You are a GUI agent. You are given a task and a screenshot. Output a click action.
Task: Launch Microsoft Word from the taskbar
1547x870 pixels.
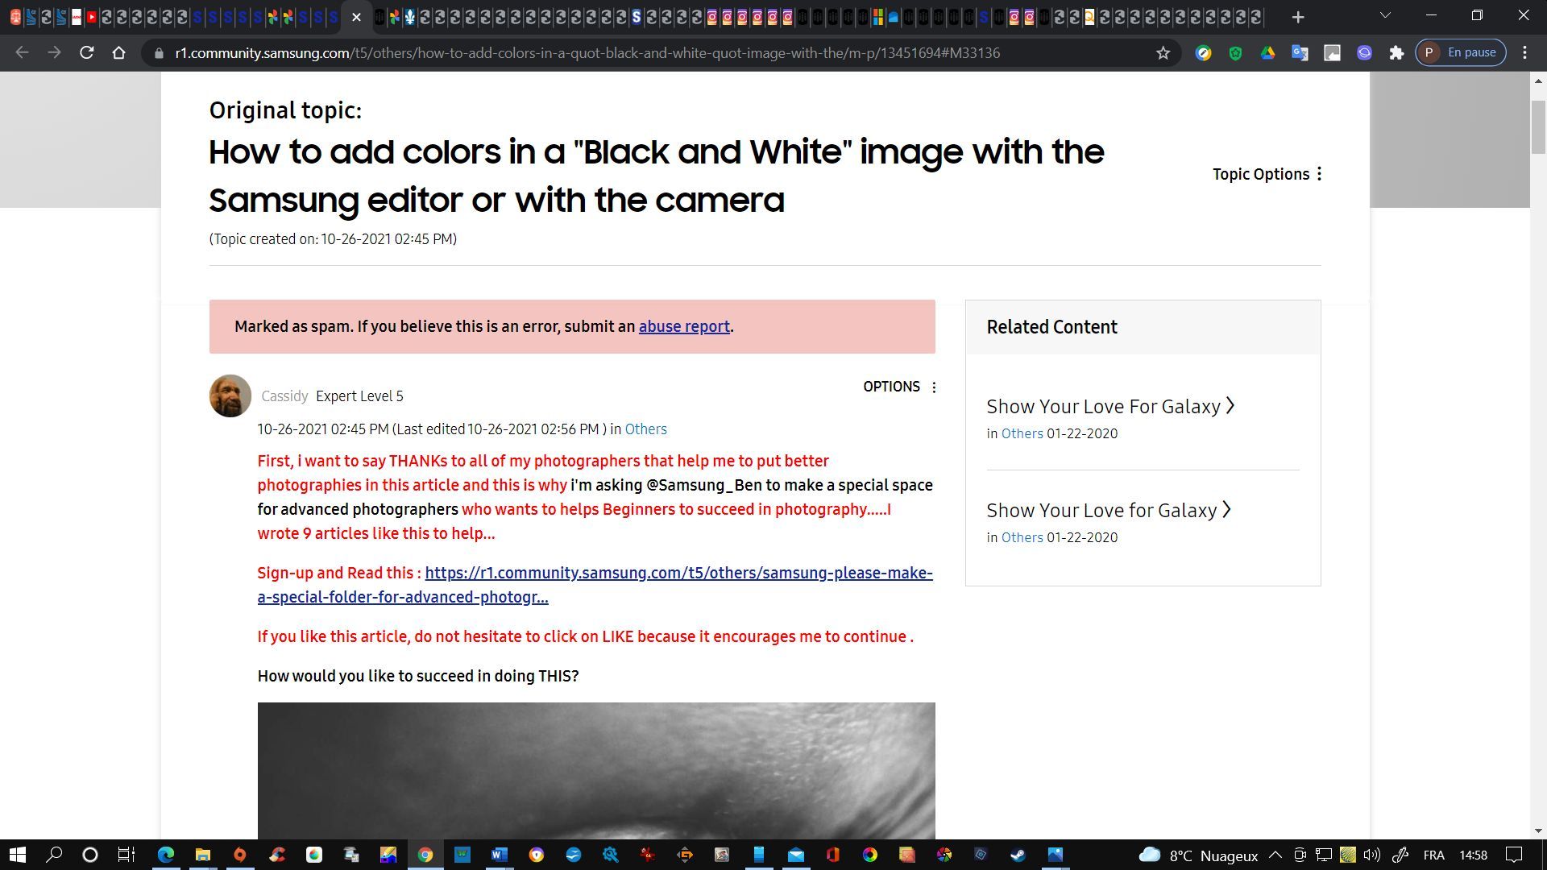tap(500, 855)
